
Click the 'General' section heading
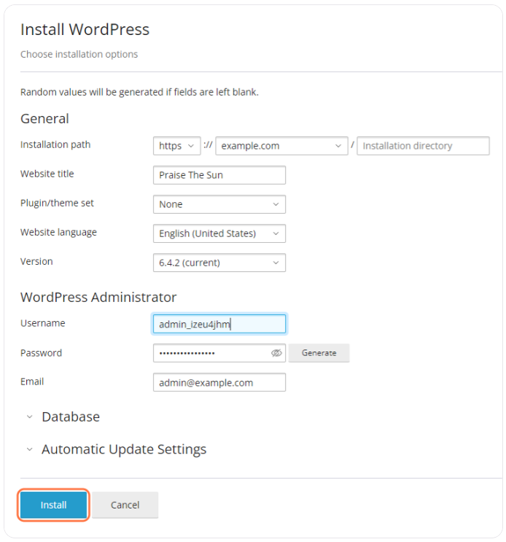44,119
